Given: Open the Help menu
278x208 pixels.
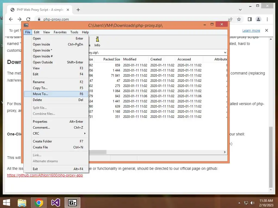Looking at the screenshot, I should coord(85,32).
